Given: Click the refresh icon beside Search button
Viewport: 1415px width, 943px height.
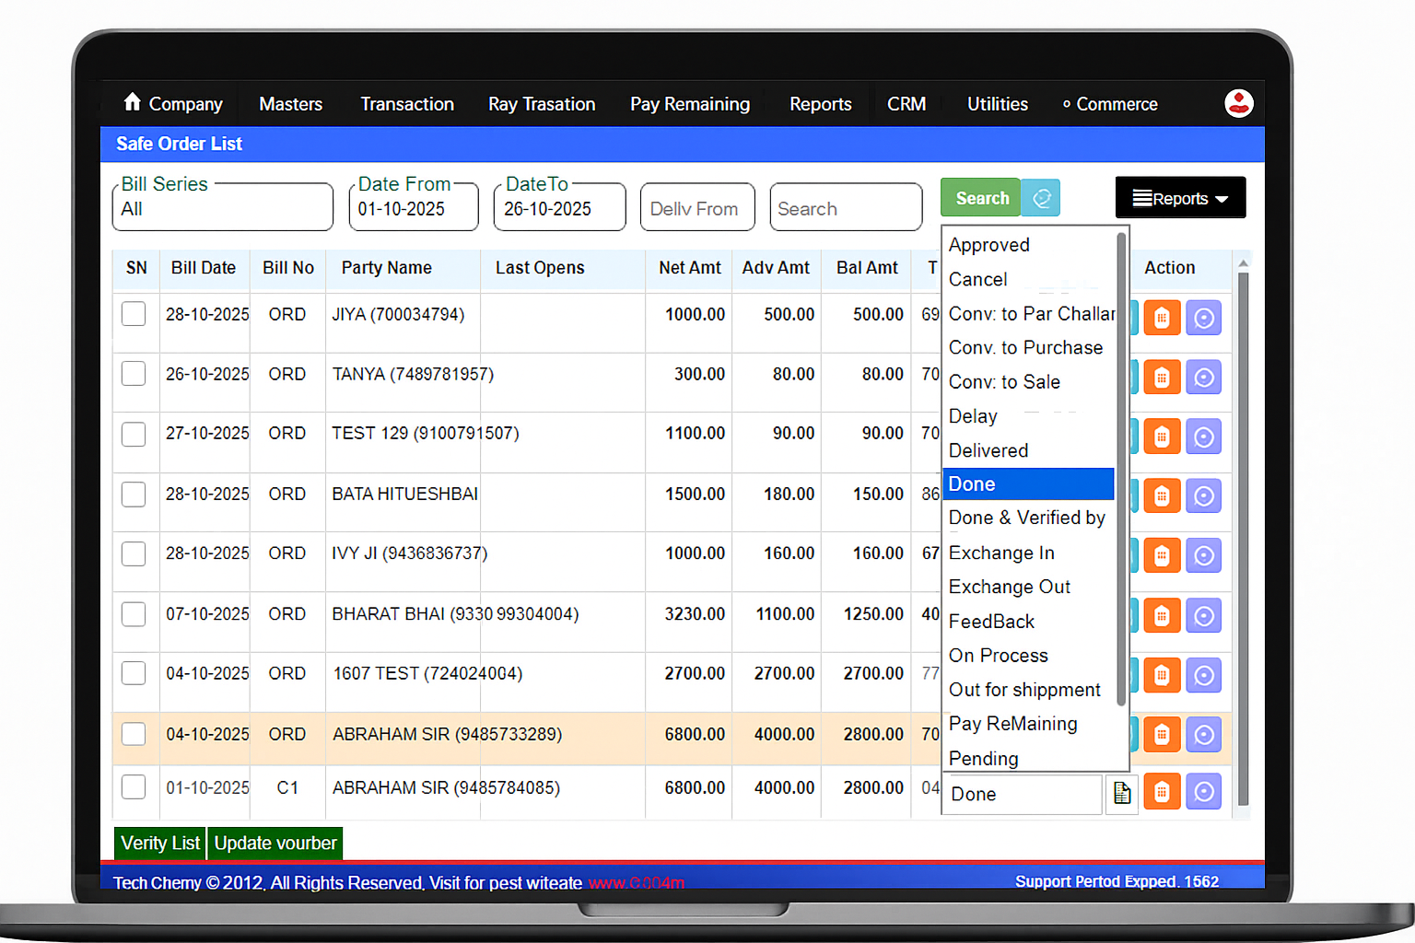Looking at the screenshot, I should [1040, 197].
